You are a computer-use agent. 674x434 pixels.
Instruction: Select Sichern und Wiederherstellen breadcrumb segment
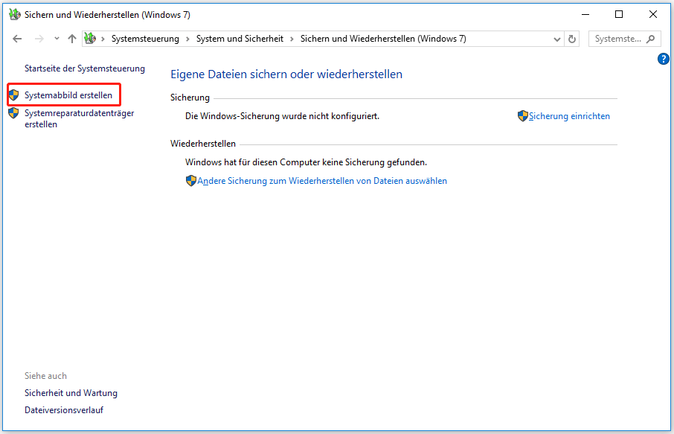(x=383, y=39)
